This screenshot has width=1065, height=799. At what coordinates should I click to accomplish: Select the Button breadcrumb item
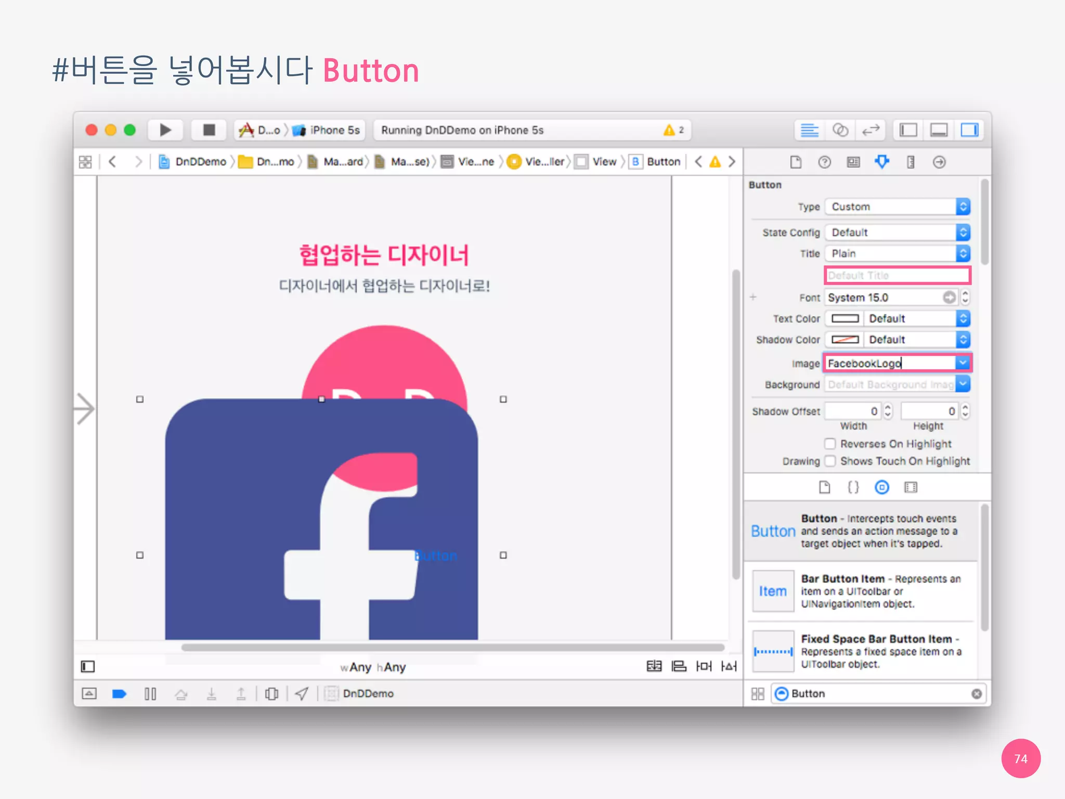point(655,162)
